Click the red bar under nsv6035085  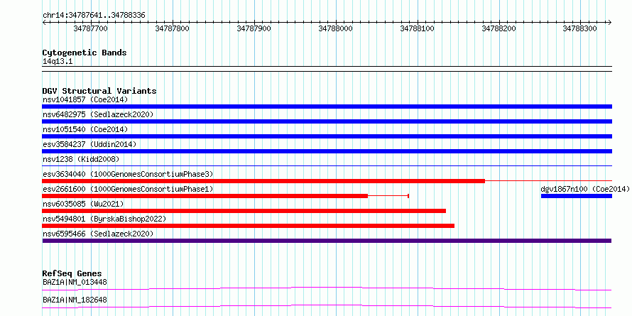[x=244, y=211]
